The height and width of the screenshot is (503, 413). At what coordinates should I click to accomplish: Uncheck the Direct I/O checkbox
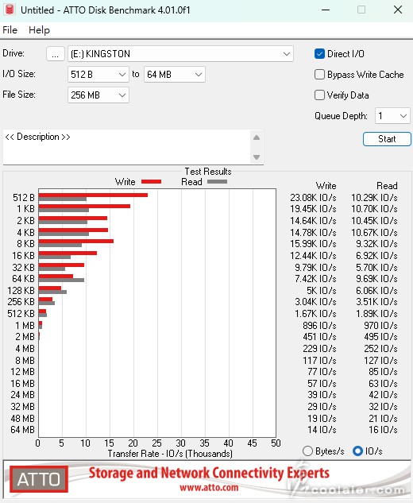(x=319, y=54)
